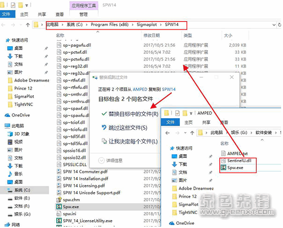Expand chevron after Sigmaplot in address bar
Image resolution: width=283 pixels, height=228 pixels.
click(161, 25)
